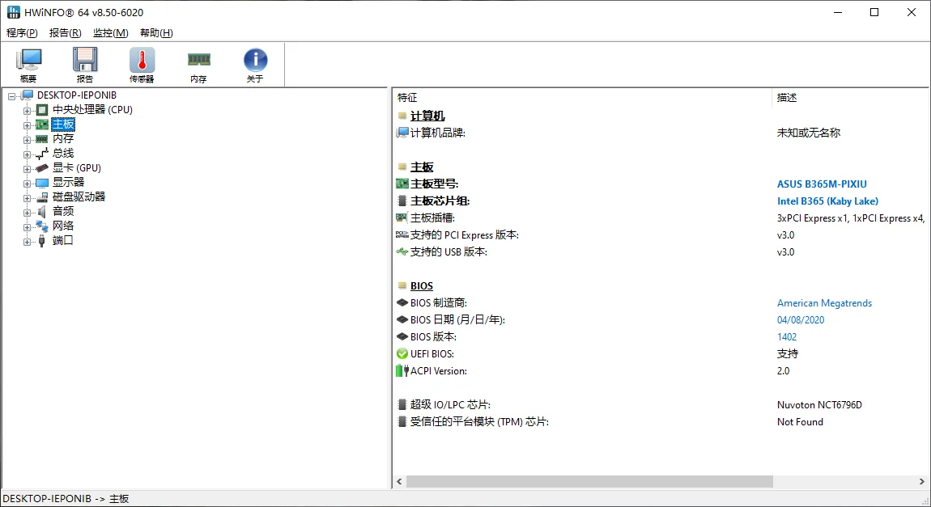The width and height of the screenshot is (931, 507).
Task: Expand the 总线 tree node
Action: [27, 154]
